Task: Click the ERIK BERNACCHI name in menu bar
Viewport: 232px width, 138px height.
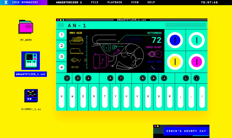Action: 25,2
